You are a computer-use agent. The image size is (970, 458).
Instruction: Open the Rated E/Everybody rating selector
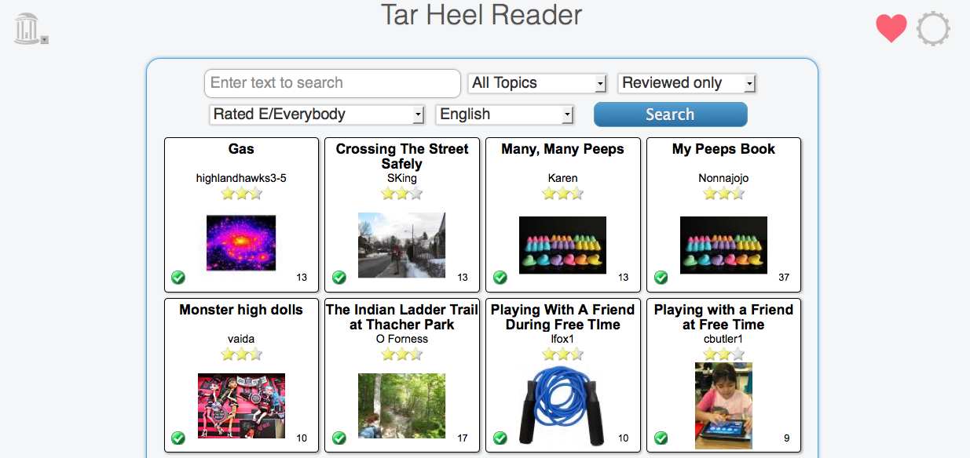316,114
